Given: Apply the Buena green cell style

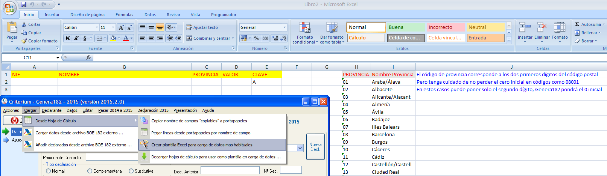Looking at the screenshot, I should pyautogui.click(x=406, y=27).
